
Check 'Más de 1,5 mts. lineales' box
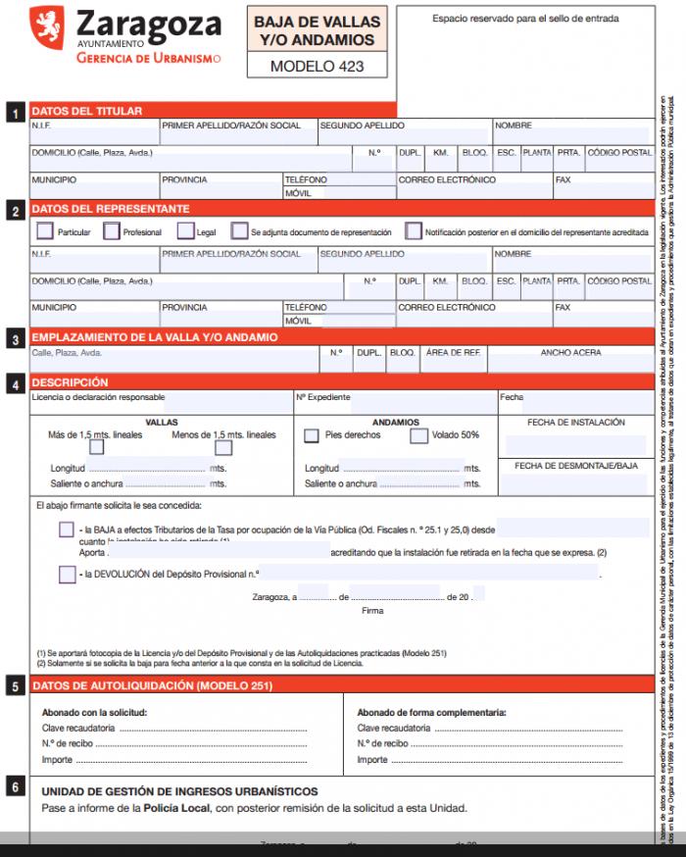[x=96, y=447]
